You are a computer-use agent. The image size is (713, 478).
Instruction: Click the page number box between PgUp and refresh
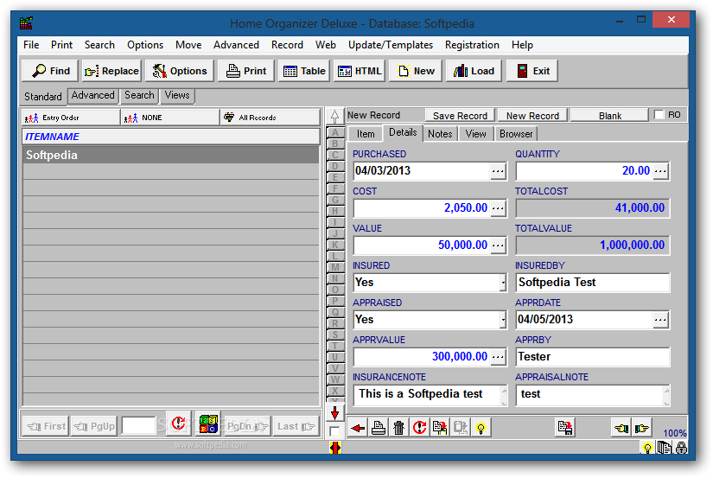138,426
